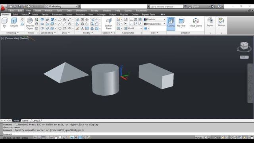Switch to the Mesh ribbon tab
254x143 pixels.
35,14
